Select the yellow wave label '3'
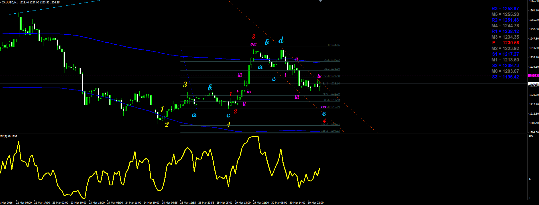 tap(185, 84)
